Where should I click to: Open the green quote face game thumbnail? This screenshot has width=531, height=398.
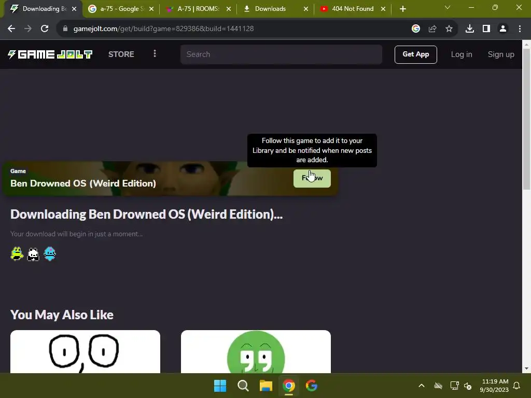point(256,352)
